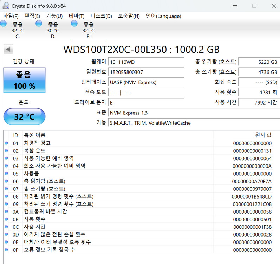Click the blue status dot for attribute 04
Image resolution: width=280 pixels, height=264 pixels.
click(x=6, y=166)
